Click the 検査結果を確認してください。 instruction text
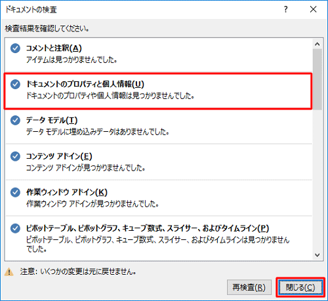Viewport: 328px width, 301px height. click(47, 29)
